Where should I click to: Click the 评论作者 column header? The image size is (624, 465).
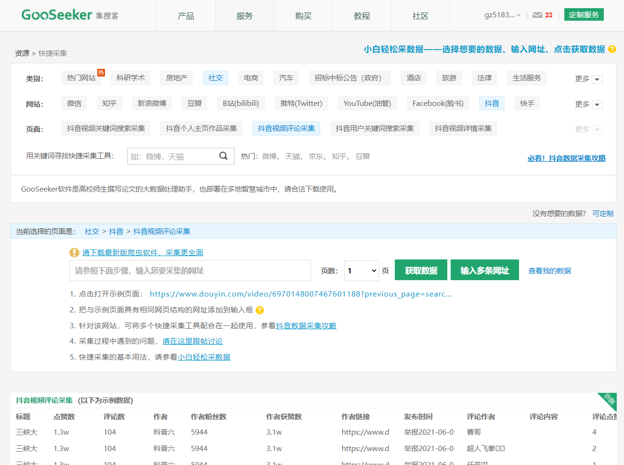(x=481, y=417)
